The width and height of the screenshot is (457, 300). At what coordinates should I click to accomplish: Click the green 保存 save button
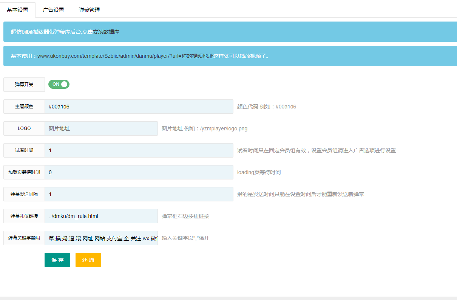(57, 260)
